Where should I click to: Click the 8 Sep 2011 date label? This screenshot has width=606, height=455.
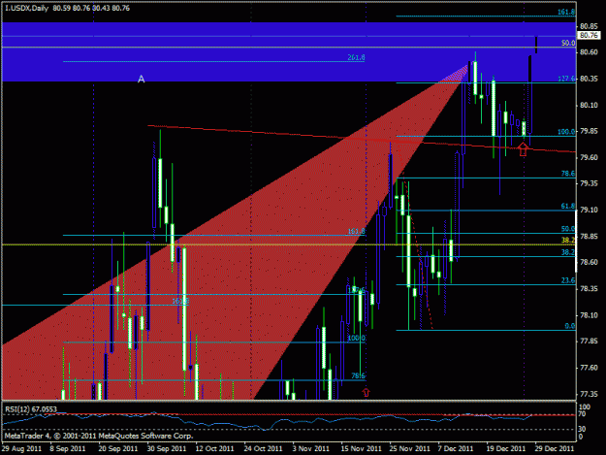point(68,448)
